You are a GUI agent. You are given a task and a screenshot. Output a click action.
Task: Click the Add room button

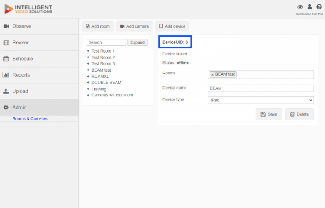tap(98, 26)
